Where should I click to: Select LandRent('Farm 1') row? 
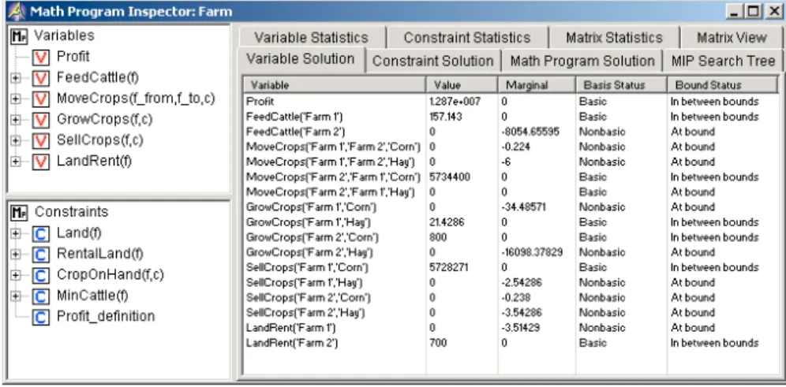tap(511, 328)
